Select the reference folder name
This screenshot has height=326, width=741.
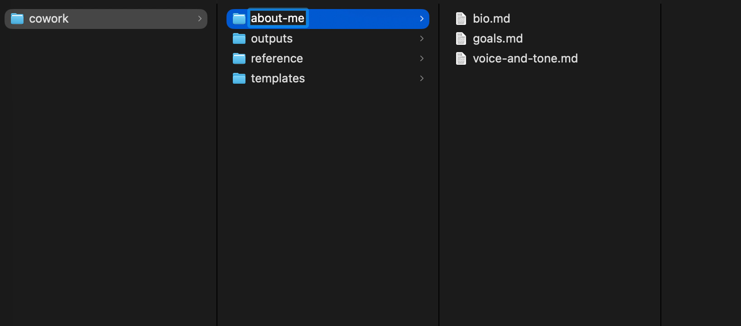pos(277,58)
